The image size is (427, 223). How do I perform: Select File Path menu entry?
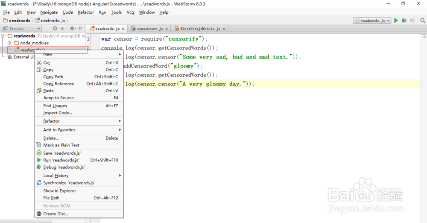79,198
